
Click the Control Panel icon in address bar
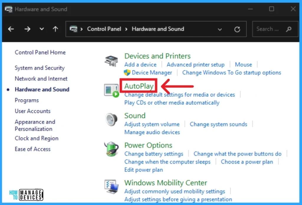pos(73,29)
